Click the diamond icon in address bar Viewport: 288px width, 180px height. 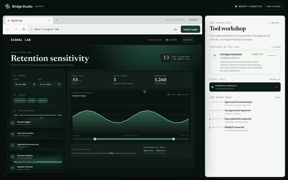click(x=31, y=29)
